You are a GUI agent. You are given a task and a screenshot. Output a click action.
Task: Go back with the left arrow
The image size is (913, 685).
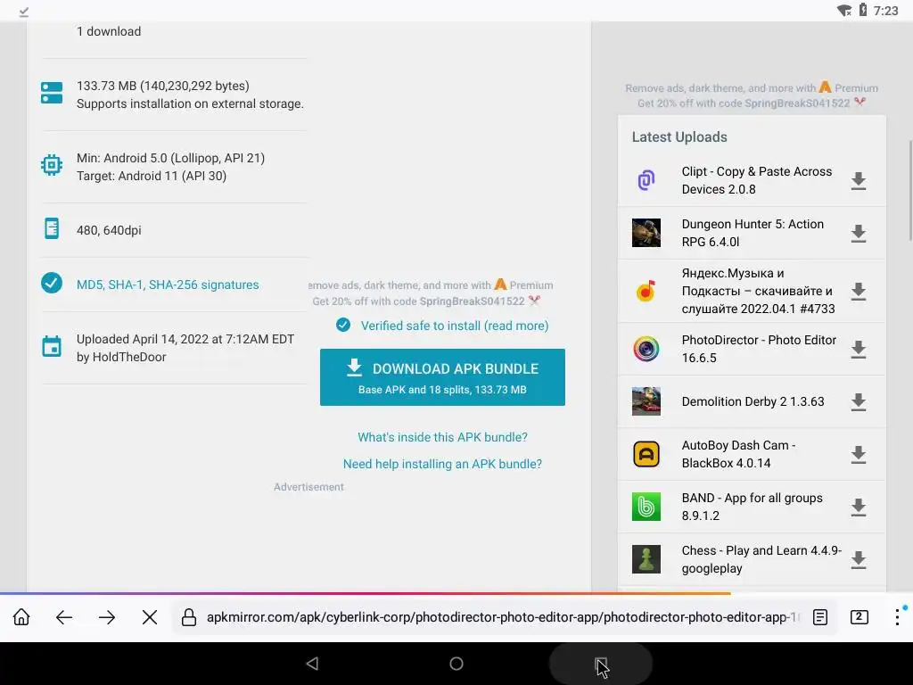[x=64, y=617]
